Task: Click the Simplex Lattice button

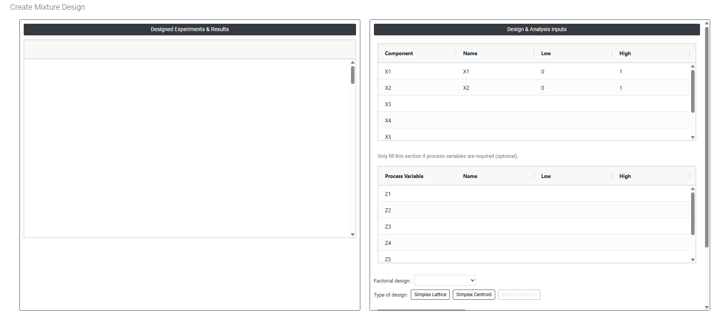Action: (x=430, y=295)
